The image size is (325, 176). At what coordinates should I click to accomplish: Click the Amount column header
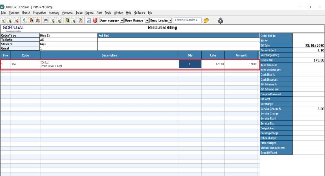point(241,56)
